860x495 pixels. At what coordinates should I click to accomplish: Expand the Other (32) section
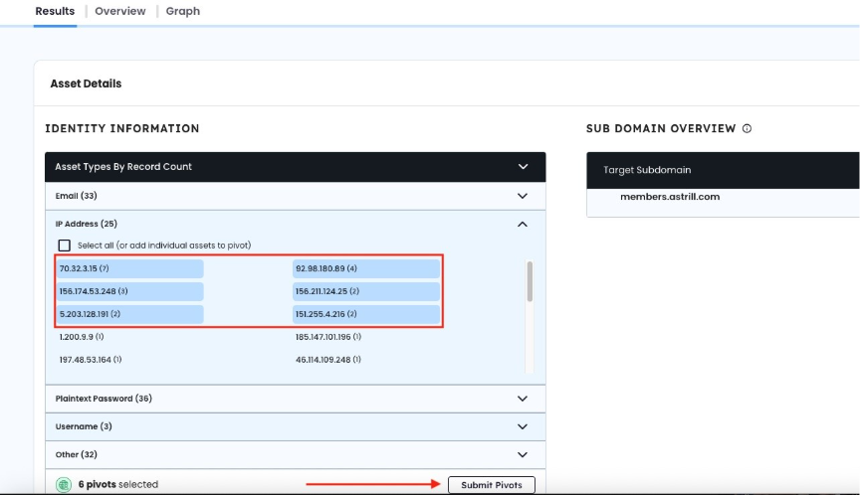pyautogui.click(x=295, y=454)
